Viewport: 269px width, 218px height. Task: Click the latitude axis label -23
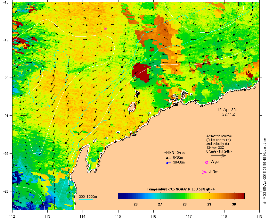[x=6, y=191]
